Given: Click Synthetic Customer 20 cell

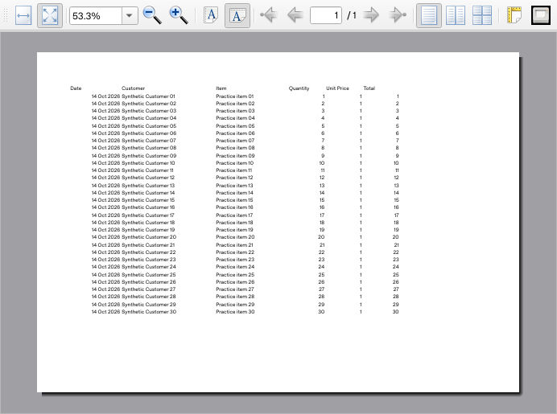Looking at the screenshot, I should point(149,237).
